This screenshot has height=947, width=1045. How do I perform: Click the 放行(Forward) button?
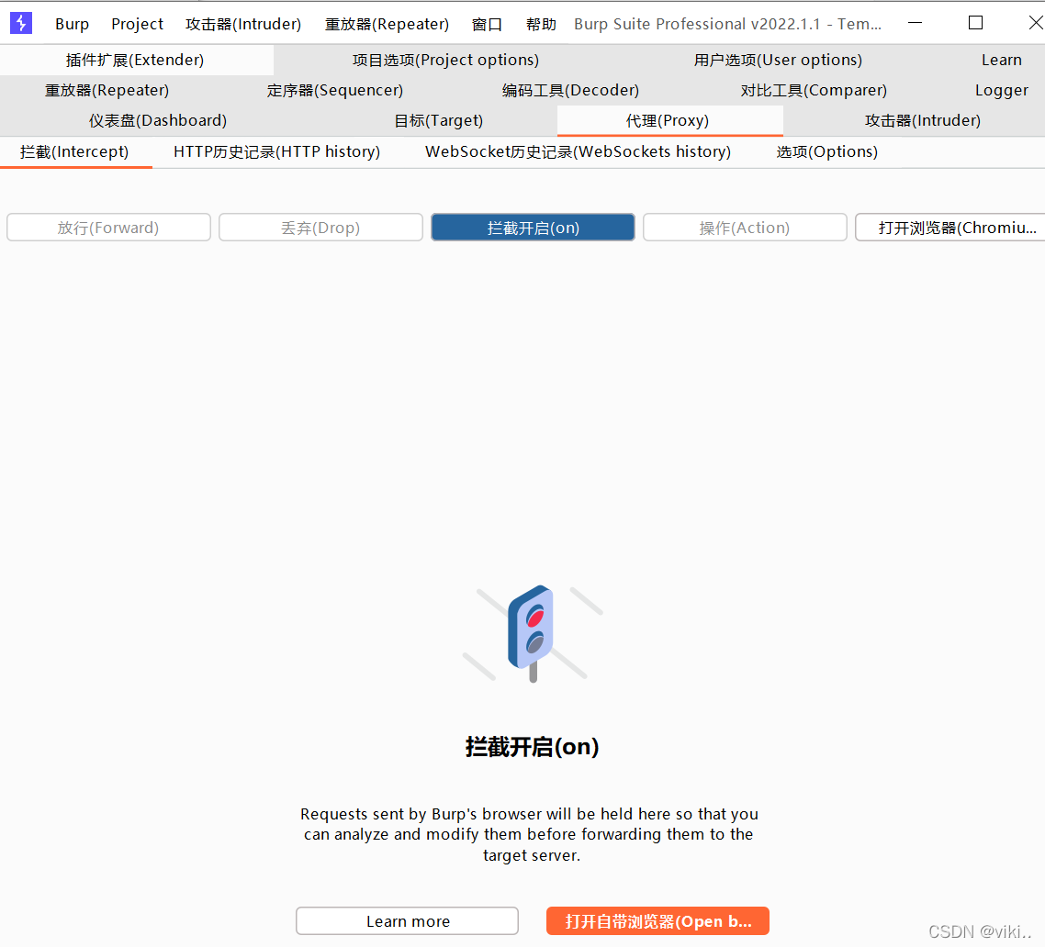(x=108, y=228)
